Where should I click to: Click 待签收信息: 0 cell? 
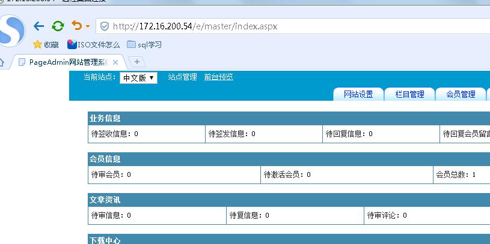(x=147, y=134)
